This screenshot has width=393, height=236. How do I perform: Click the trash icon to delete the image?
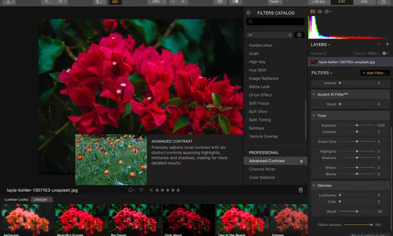pyautogui.click(x=301, y=190)
